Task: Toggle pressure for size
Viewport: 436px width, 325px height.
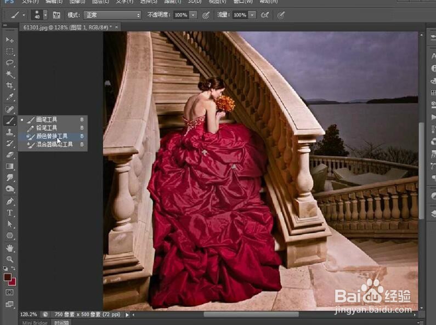Action: [x=281, y=15]
